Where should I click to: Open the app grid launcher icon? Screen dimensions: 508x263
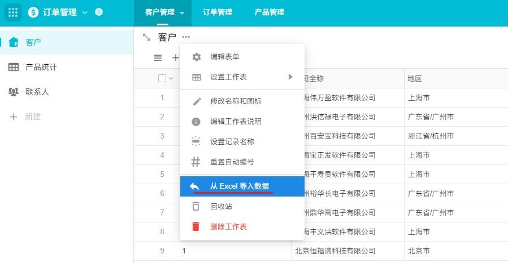click(13, 12)
